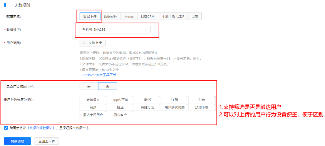This screenshot has width=325, height=146.
Task: Set 是否广告触达用户 to 否
Action: (107, 86)
